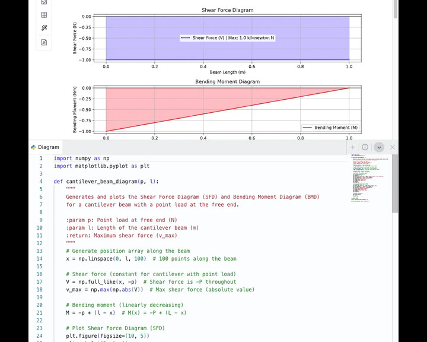Select the Diagram tab
Viewport: 427px width, 342px height.
click(x=46, y=147)
